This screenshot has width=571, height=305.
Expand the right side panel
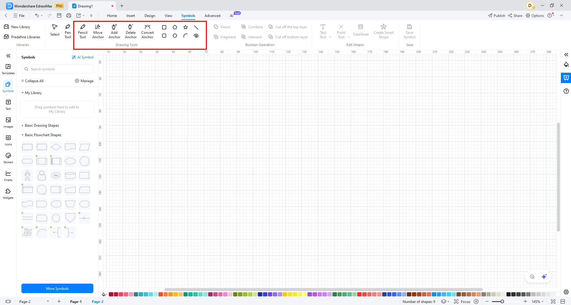566,55
